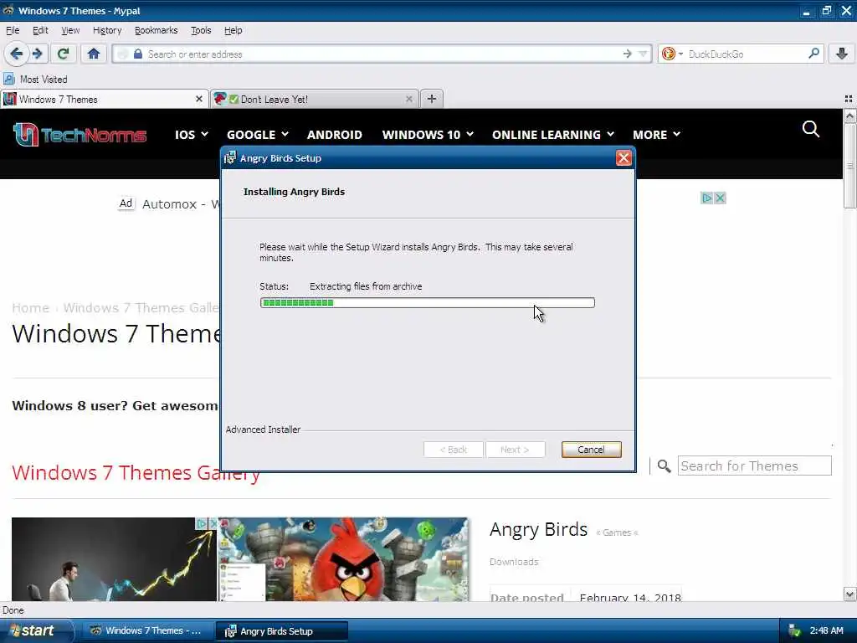The height and width of the screenshot is (643, 857).
Task: Click the themes search magnifier icon
Action: pos(664,466)
